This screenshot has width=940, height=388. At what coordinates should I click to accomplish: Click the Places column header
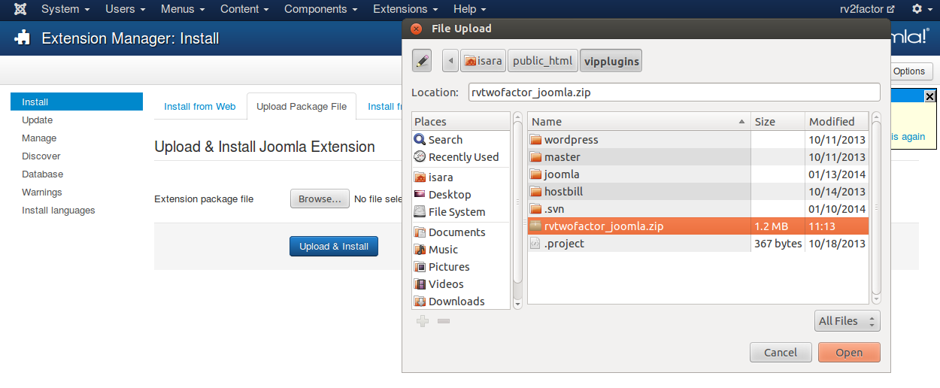[461, 121]
